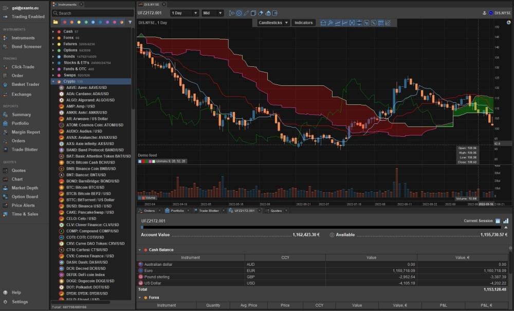Click the calendar icon beside Current Session
This screenshot has height=311, width=514.
point(498,221)
